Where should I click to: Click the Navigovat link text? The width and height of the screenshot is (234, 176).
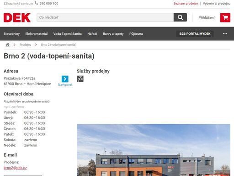coord(65,85)
